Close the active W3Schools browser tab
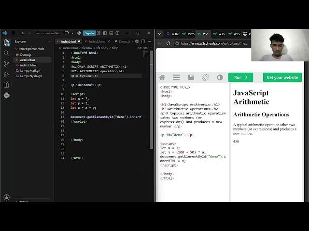309x231 pixels. click(x=207, y=34)
